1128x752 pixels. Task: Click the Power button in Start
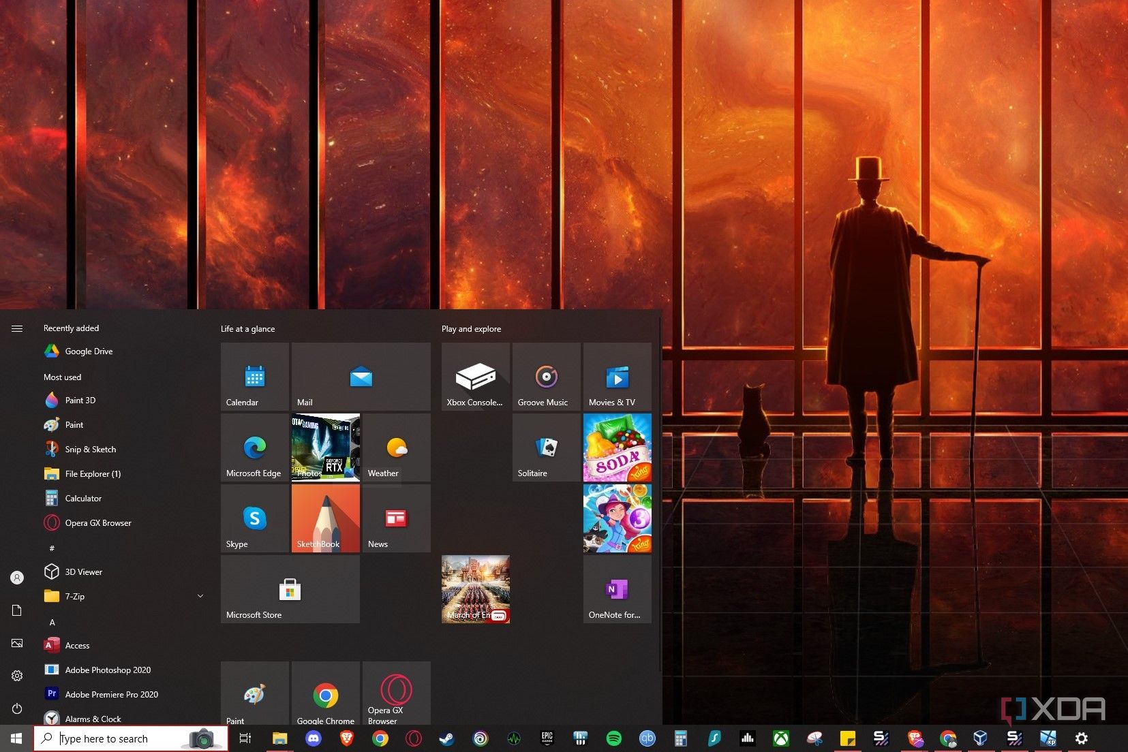[x=17, y=708]
